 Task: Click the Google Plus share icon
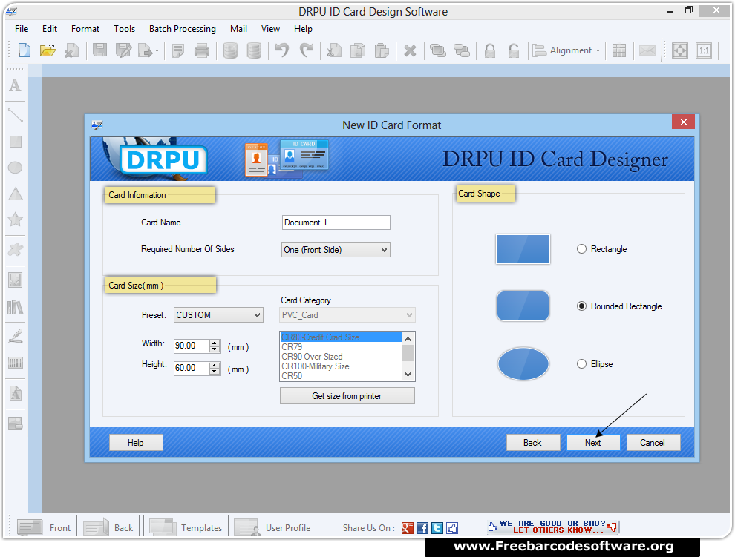click(x=408, y=528)
